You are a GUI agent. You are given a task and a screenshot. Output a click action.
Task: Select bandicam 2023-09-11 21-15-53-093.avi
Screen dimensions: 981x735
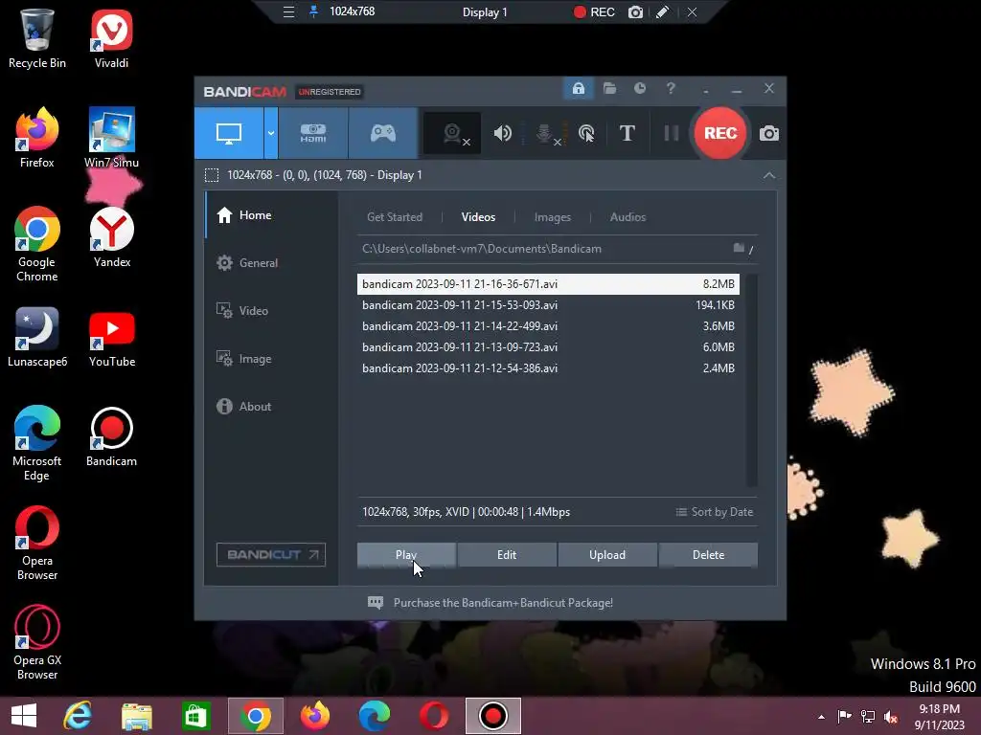click(548, 305)
